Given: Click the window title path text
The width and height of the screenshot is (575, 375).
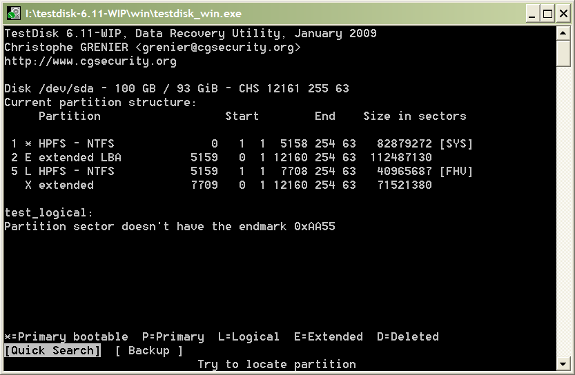Looking at the screenshot, I should coord(133,14).
